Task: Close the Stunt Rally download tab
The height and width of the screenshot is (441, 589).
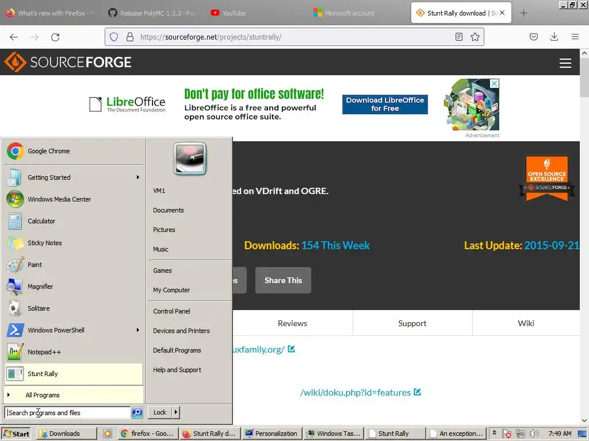Action: coord(502,13)
